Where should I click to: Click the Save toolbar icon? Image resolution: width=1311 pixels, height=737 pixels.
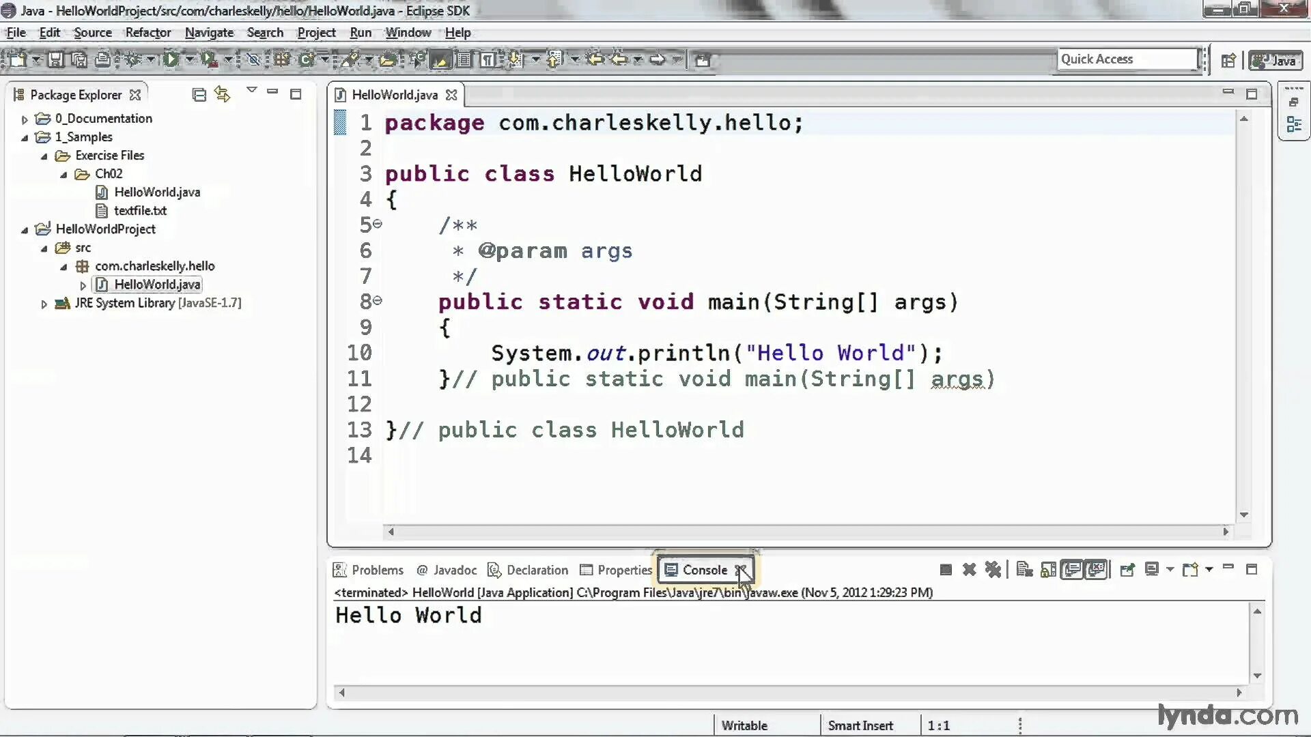[56, 60]
